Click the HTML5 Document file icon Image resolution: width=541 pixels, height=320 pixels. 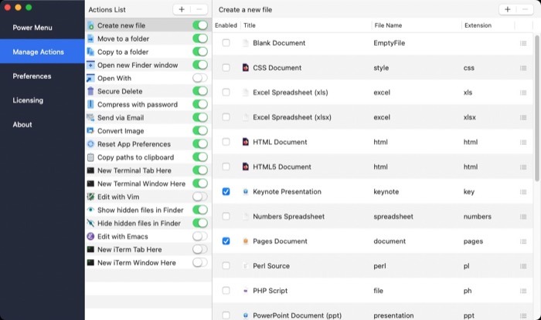pyautogui.click(x=245, y=167)
